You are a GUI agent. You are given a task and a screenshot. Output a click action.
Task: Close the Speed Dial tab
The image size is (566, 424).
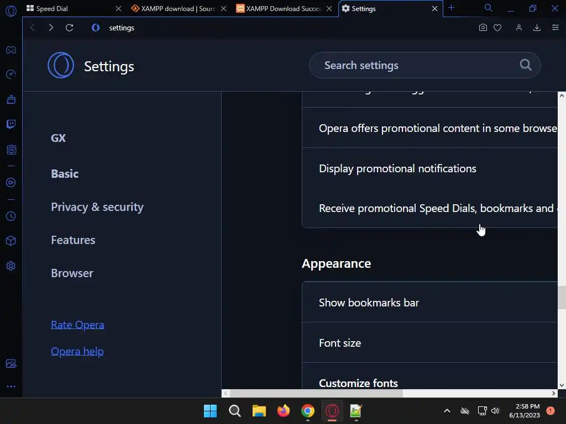coord(118,9)
